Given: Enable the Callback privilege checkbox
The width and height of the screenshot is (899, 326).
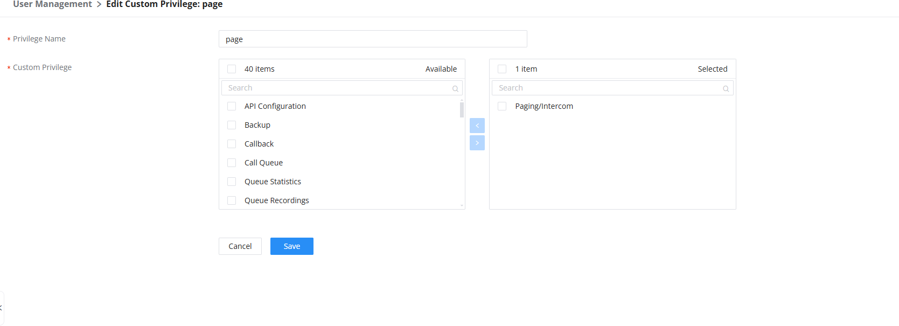Looking at the screenshot, I should 232,144.
